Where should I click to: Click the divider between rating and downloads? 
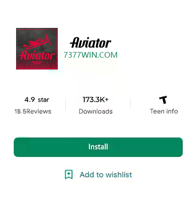pos(65,104)
